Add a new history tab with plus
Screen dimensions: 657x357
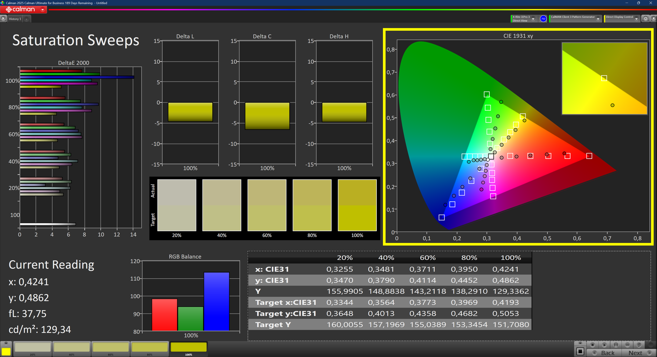click(x=27, y=19)
